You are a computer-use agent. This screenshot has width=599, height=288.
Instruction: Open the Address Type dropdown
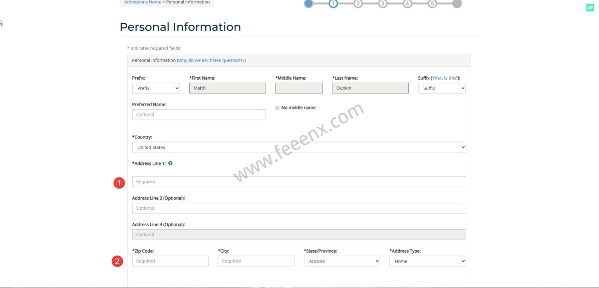click(427, 261)
